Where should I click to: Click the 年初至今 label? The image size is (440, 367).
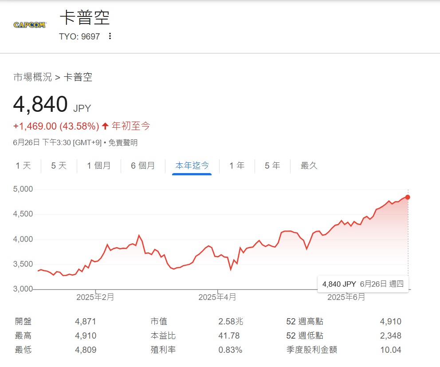pyautogui.click(x=131, y=126)
